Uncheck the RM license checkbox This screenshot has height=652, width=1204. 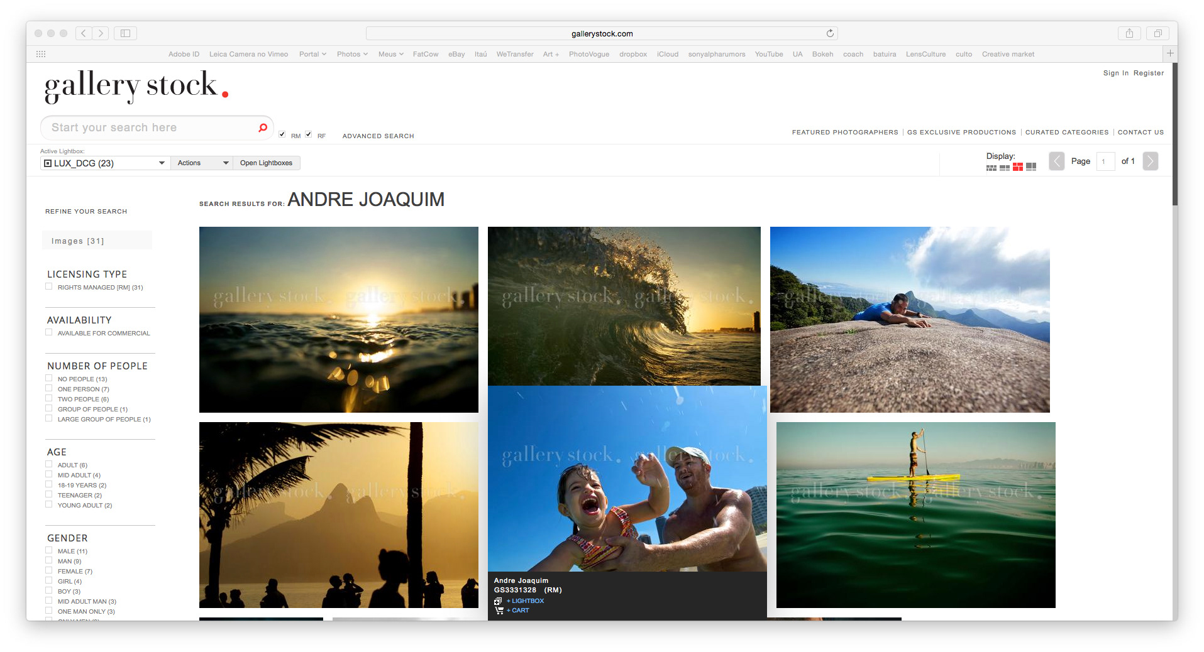(x=282, y=134)
